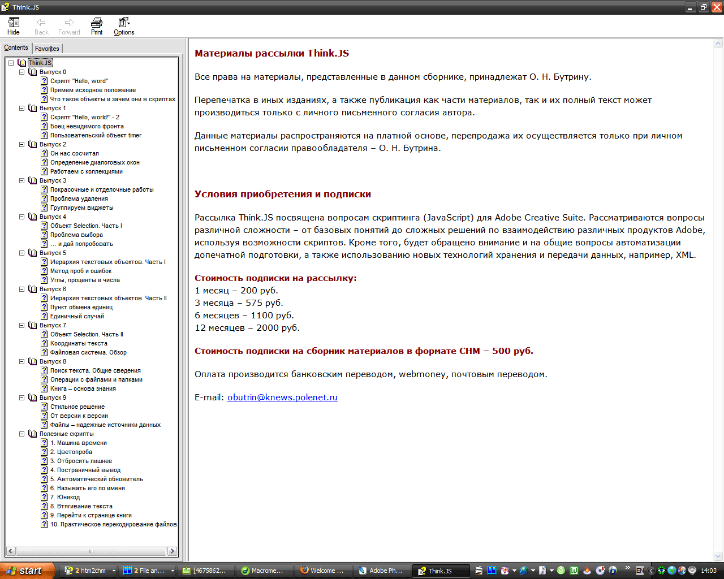The height and width of the screenshot is (579, 724).
Task: Open topic Иерархия текстовых объектов. Часть II
Action: tap(109, 298)
